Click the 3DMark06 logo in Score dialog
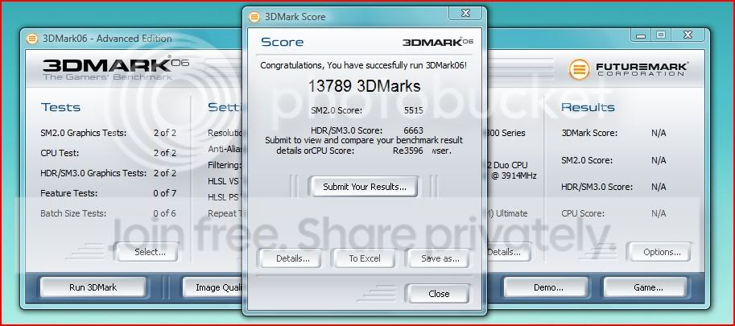This screenshot has height=326, width=735. coord(437,42)
